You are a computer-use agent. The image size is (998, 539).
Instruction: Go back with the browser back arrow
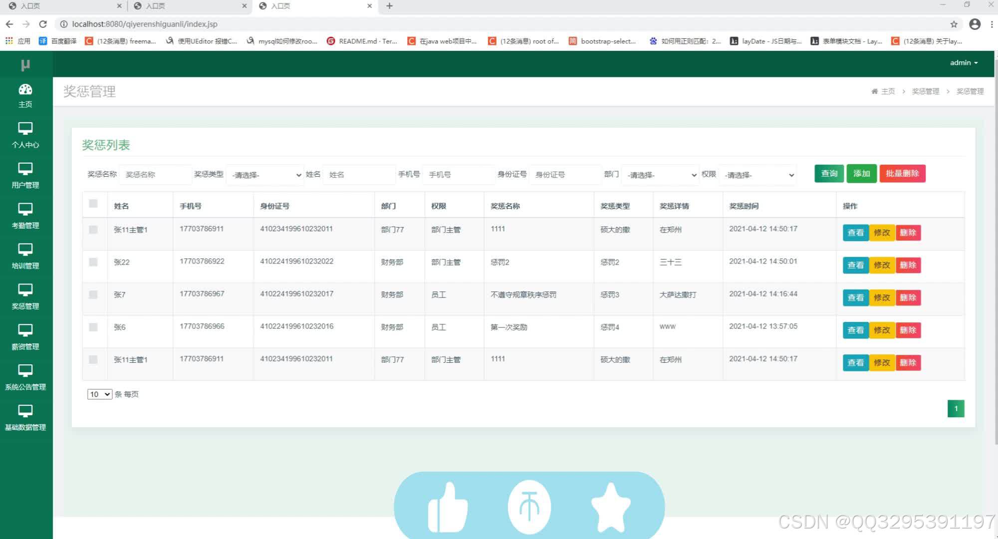coord(9,24)
